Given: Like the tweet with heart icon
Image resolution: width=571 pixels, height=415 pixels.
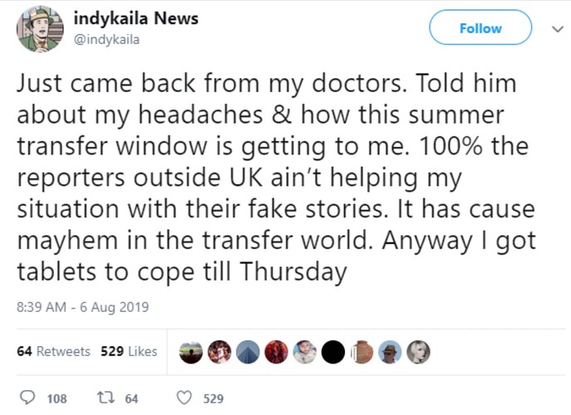Looking at the screenshot, I should coord(184,398).
